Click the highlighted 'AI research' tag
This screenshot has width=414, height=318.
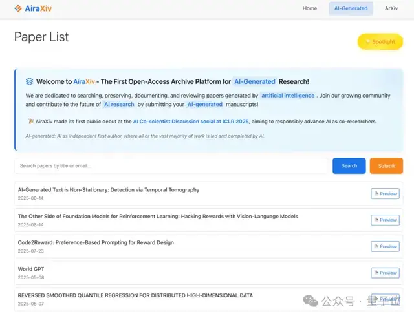pyautogui.click(x=119, y=104)
